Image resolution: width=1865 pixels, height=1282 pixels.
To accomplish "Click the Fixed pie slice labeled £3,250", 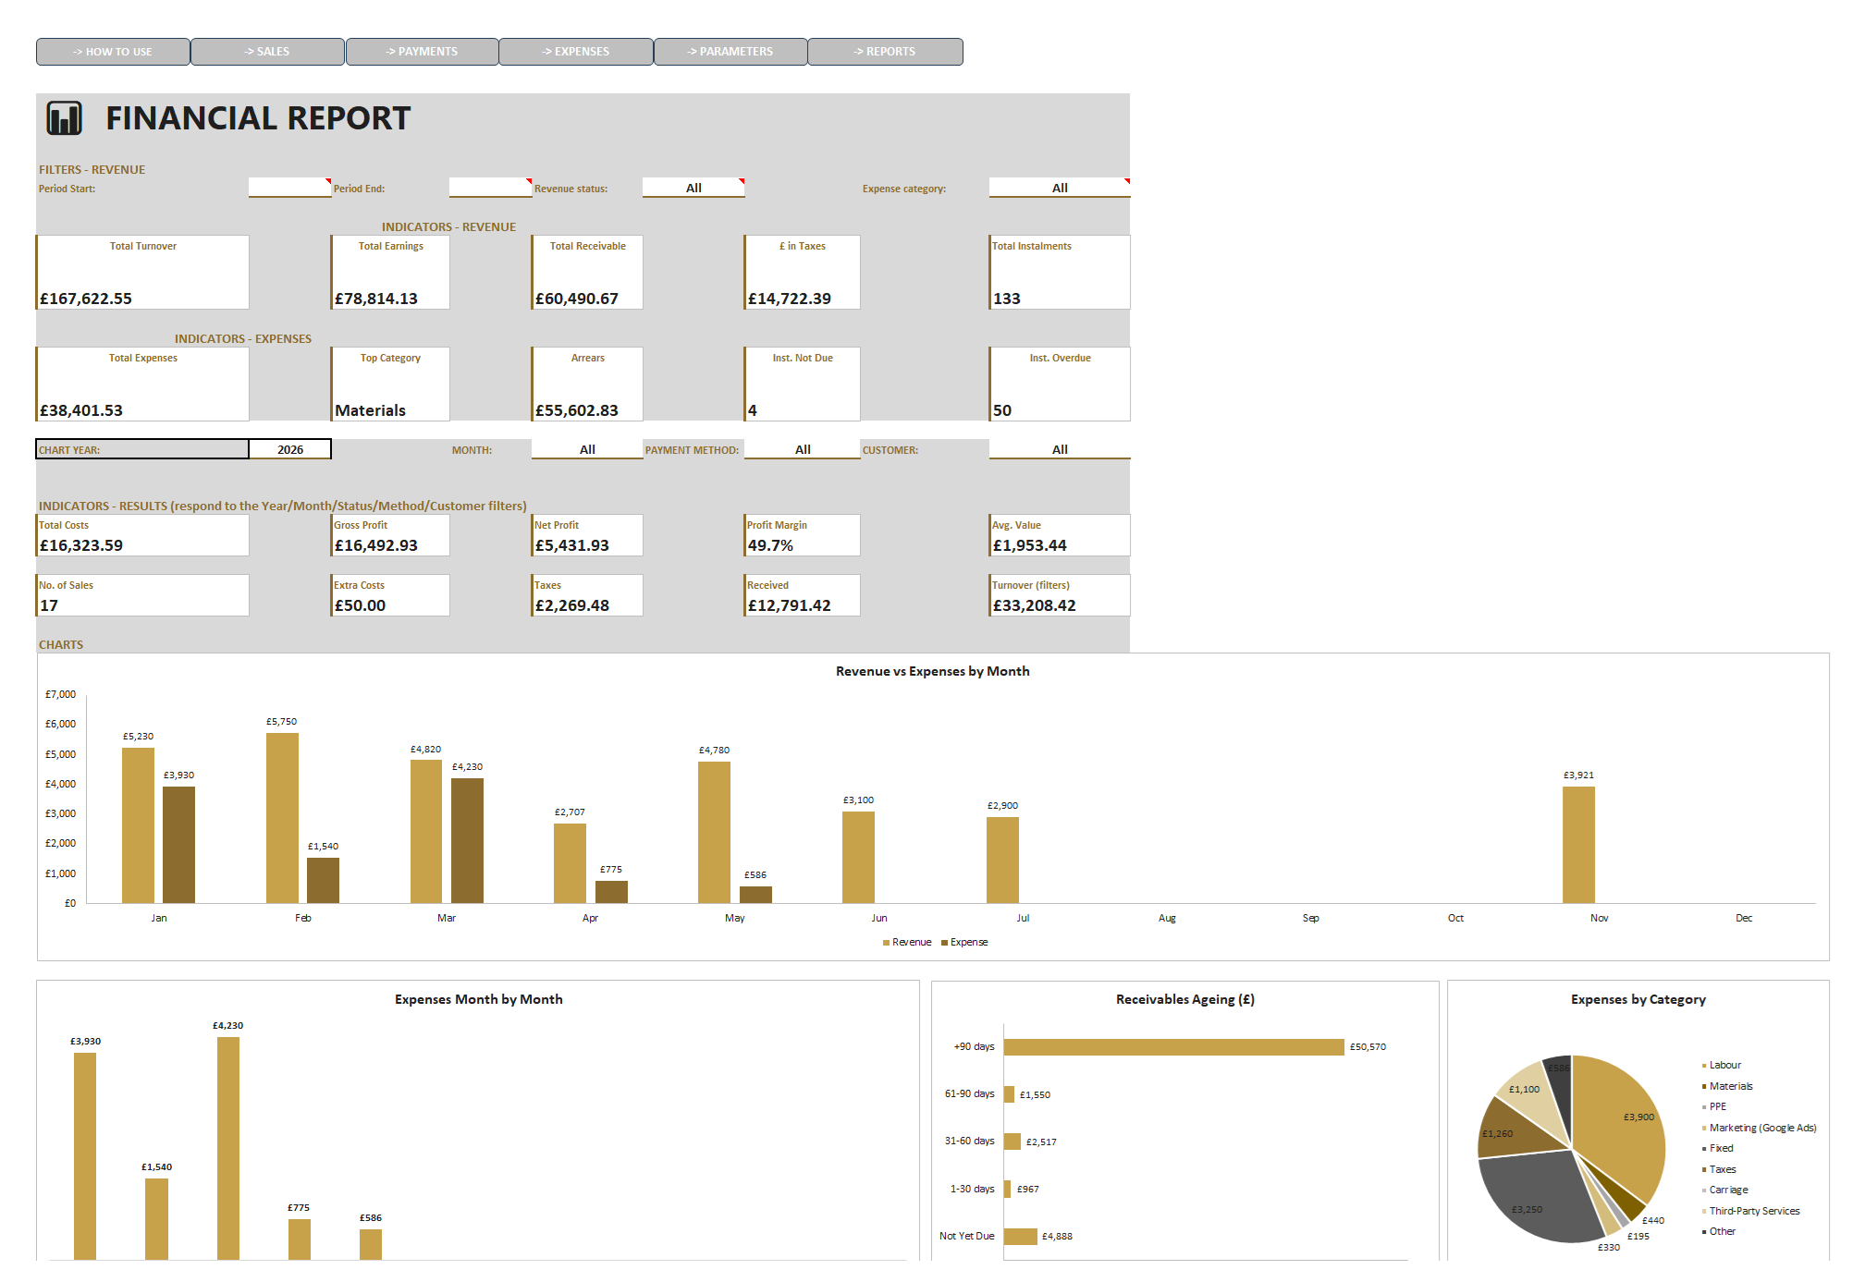I will click(1535, 1197).
